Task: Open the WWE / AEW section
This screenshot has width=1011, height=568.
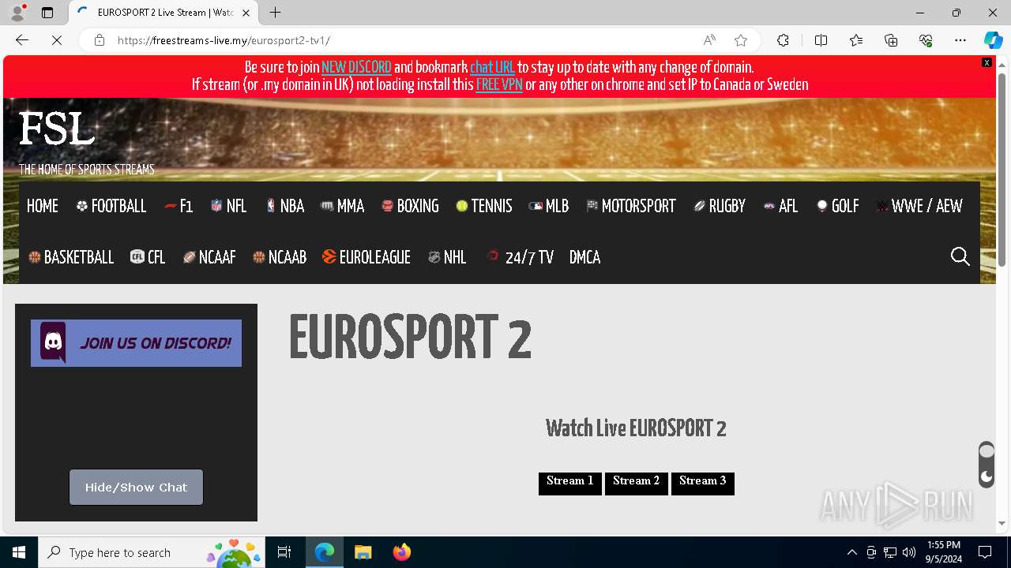Action: tap(919, 207)
